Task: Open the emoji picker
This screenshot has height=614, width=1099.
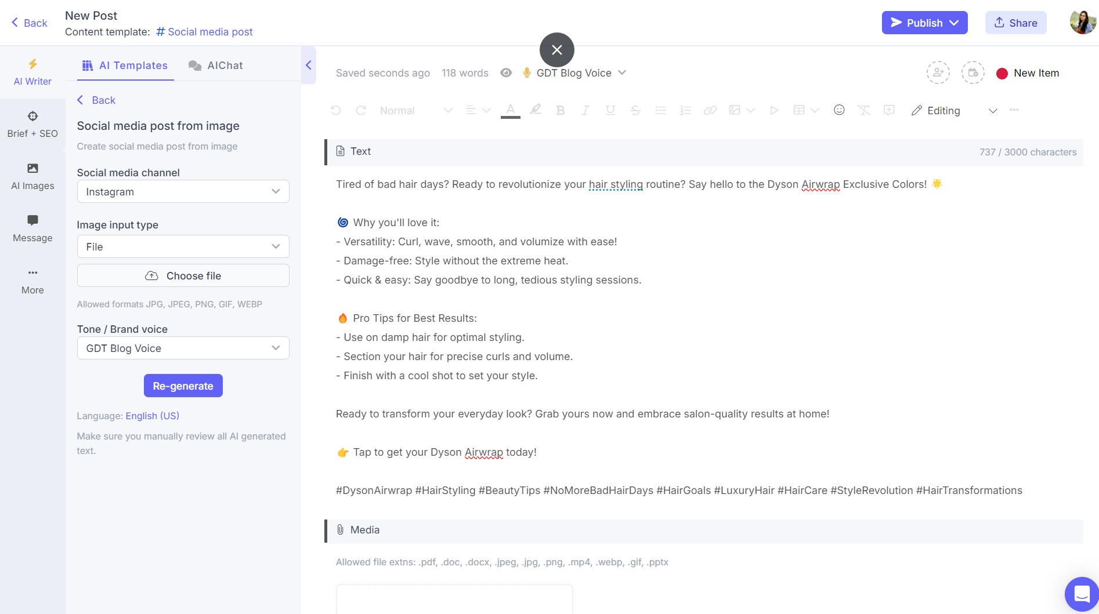Action: click(x=839, y=110)
